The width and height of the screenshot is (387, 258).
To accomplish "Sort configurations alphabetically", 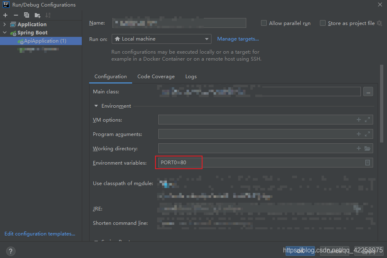I will [47, 15].
